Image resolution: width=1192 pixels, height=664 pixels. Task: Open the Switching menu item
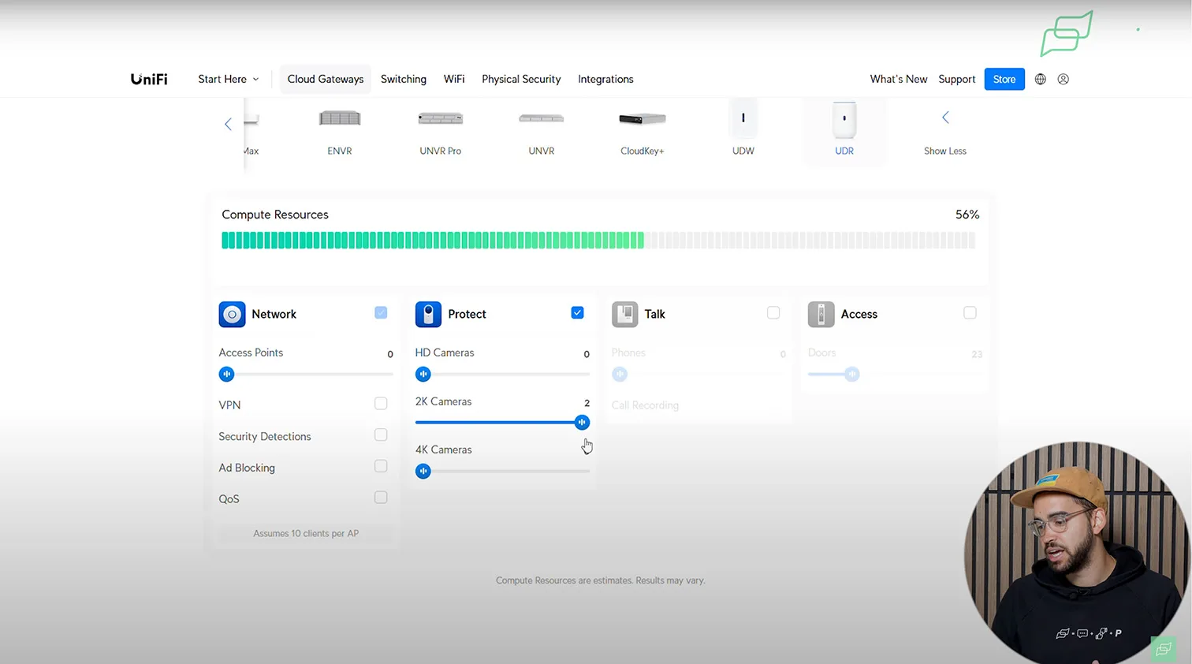[403, 79]
